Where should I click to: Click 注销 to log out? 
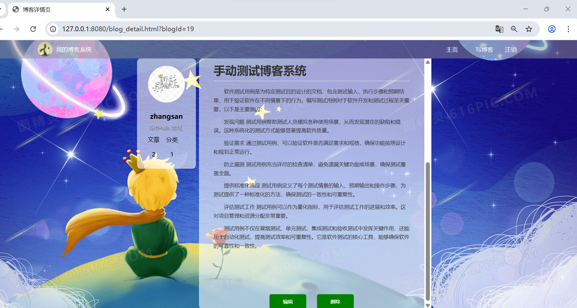pos(511,50)
